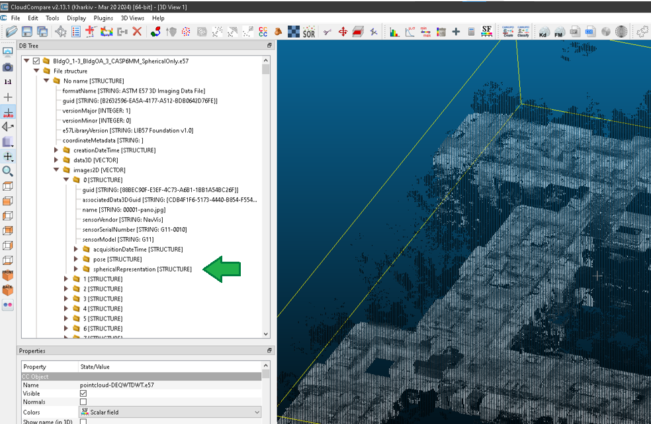The width and height of the screenshot is (651, 424).
Task: Toggle the Visible property checkbox
Action: click(83, 394)
